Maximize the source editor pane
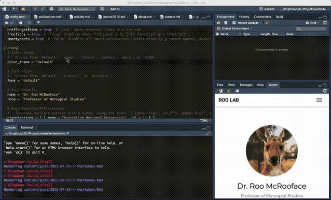The width and height of the screenshot is (331, 200). click(208, 17)
